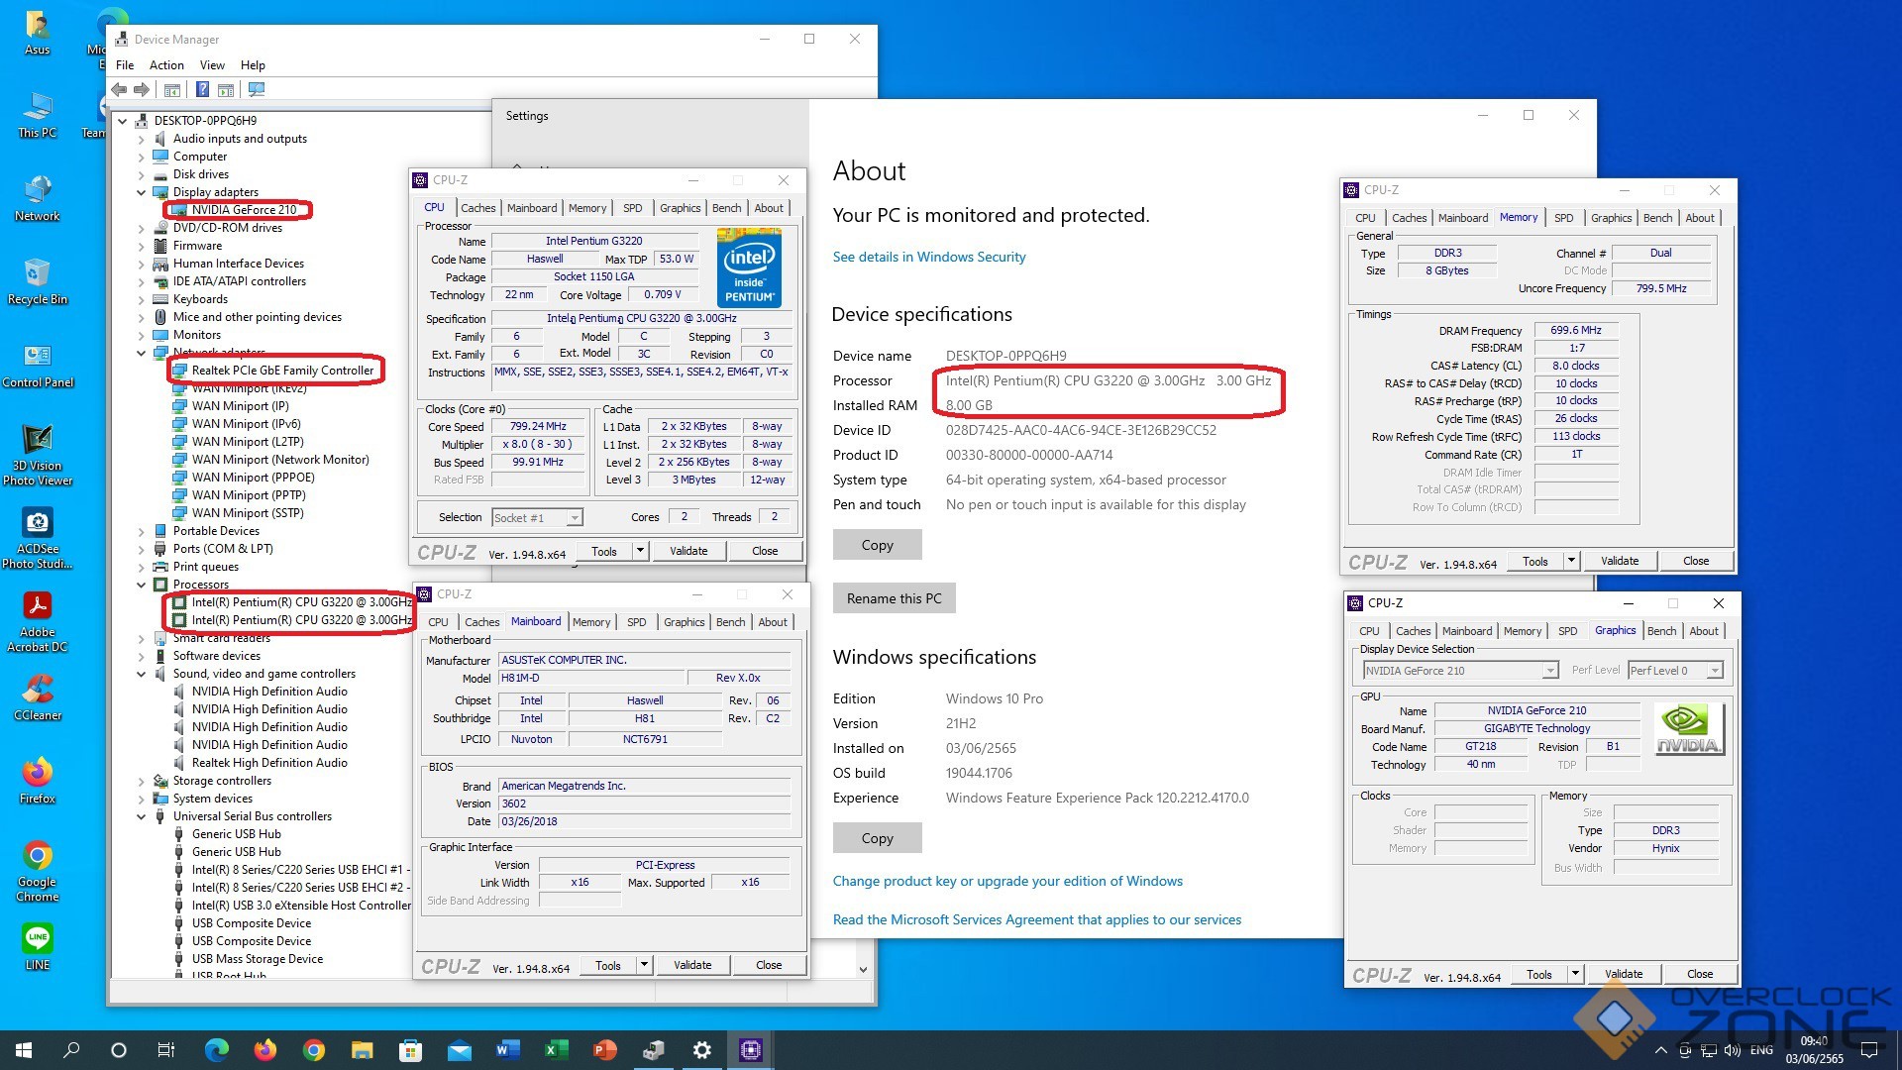Screen dimensions: 1902x1070
Task: Click the CPU-Z icon in the taskbar
Action: (x=750, y=1050)
